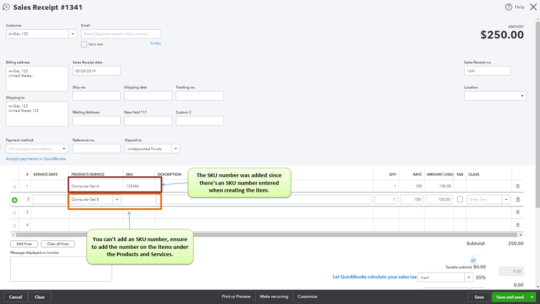540x304 pixels.
Task: Open the Class dropdown on line 2
Action: tap(506, 199)
